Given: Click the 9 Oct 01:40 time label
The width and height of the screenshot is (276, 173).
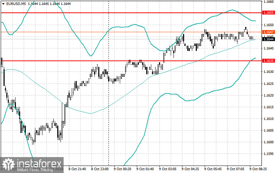Looking at the screenshot, I should 145,169.
